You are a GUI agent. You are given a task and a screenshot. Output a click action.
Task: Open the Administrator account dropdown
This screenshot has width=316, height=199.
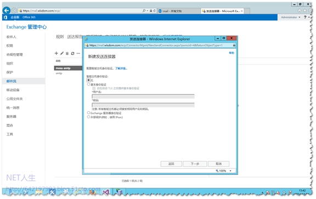pyautogui.click(x=291, y=18)
